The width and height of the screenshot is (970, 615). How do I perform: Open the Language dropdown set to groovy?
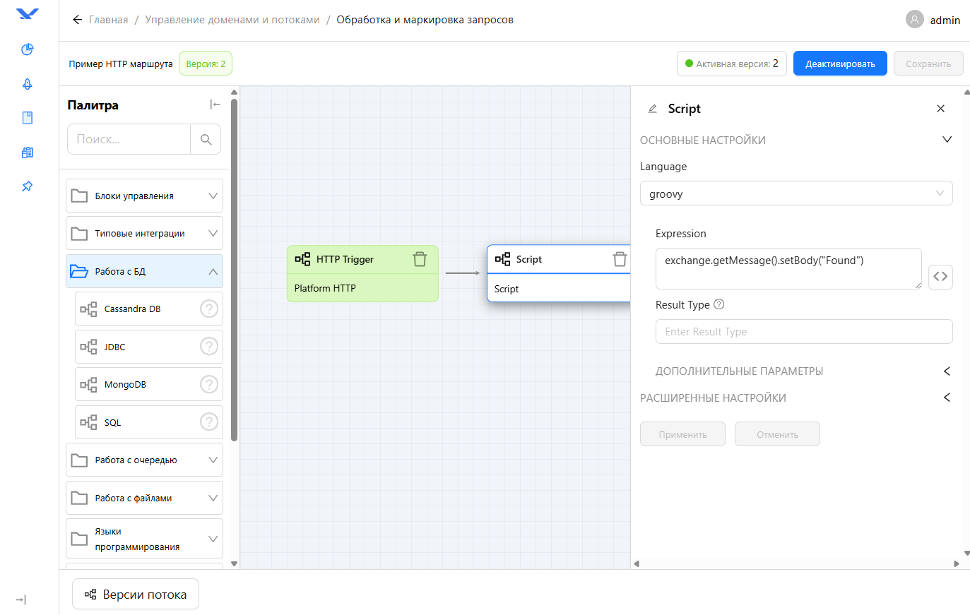[795, 193]
